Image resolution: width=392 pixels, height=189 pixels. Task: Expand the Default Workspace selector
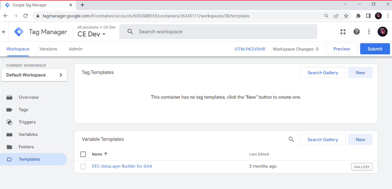coord(34,75)
